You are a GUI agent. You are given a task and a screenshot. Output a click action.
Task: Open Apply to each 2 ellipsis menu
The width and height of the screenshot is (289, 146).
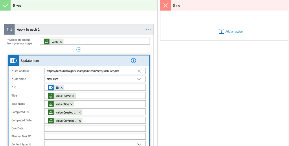pyautogui.click(x=148, y=29)
